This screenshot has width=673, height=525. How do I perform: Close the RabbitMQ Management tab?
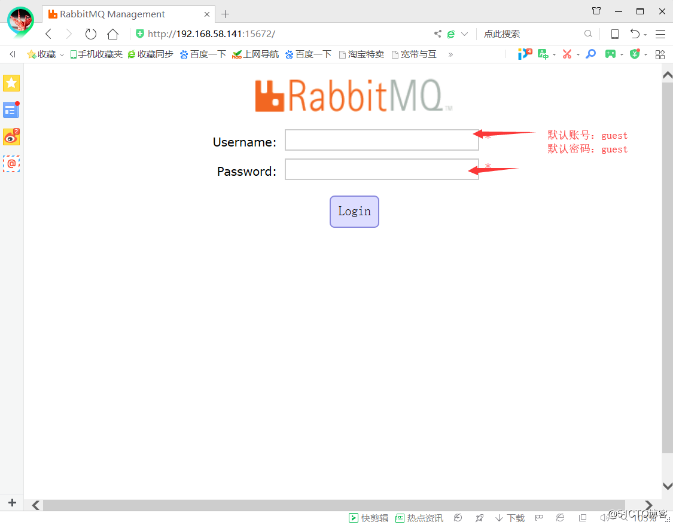click(206, 14)
